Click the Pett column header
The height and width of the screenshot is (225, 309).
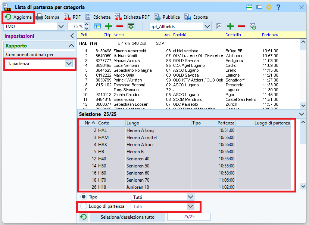[84, 35]
